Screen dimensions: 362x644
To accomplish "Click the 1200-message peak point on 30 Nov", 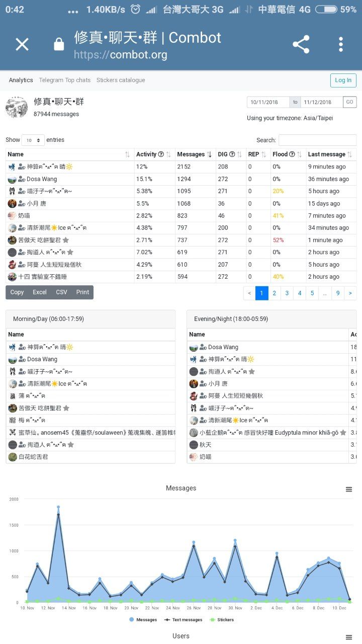I will pos(235,541).
